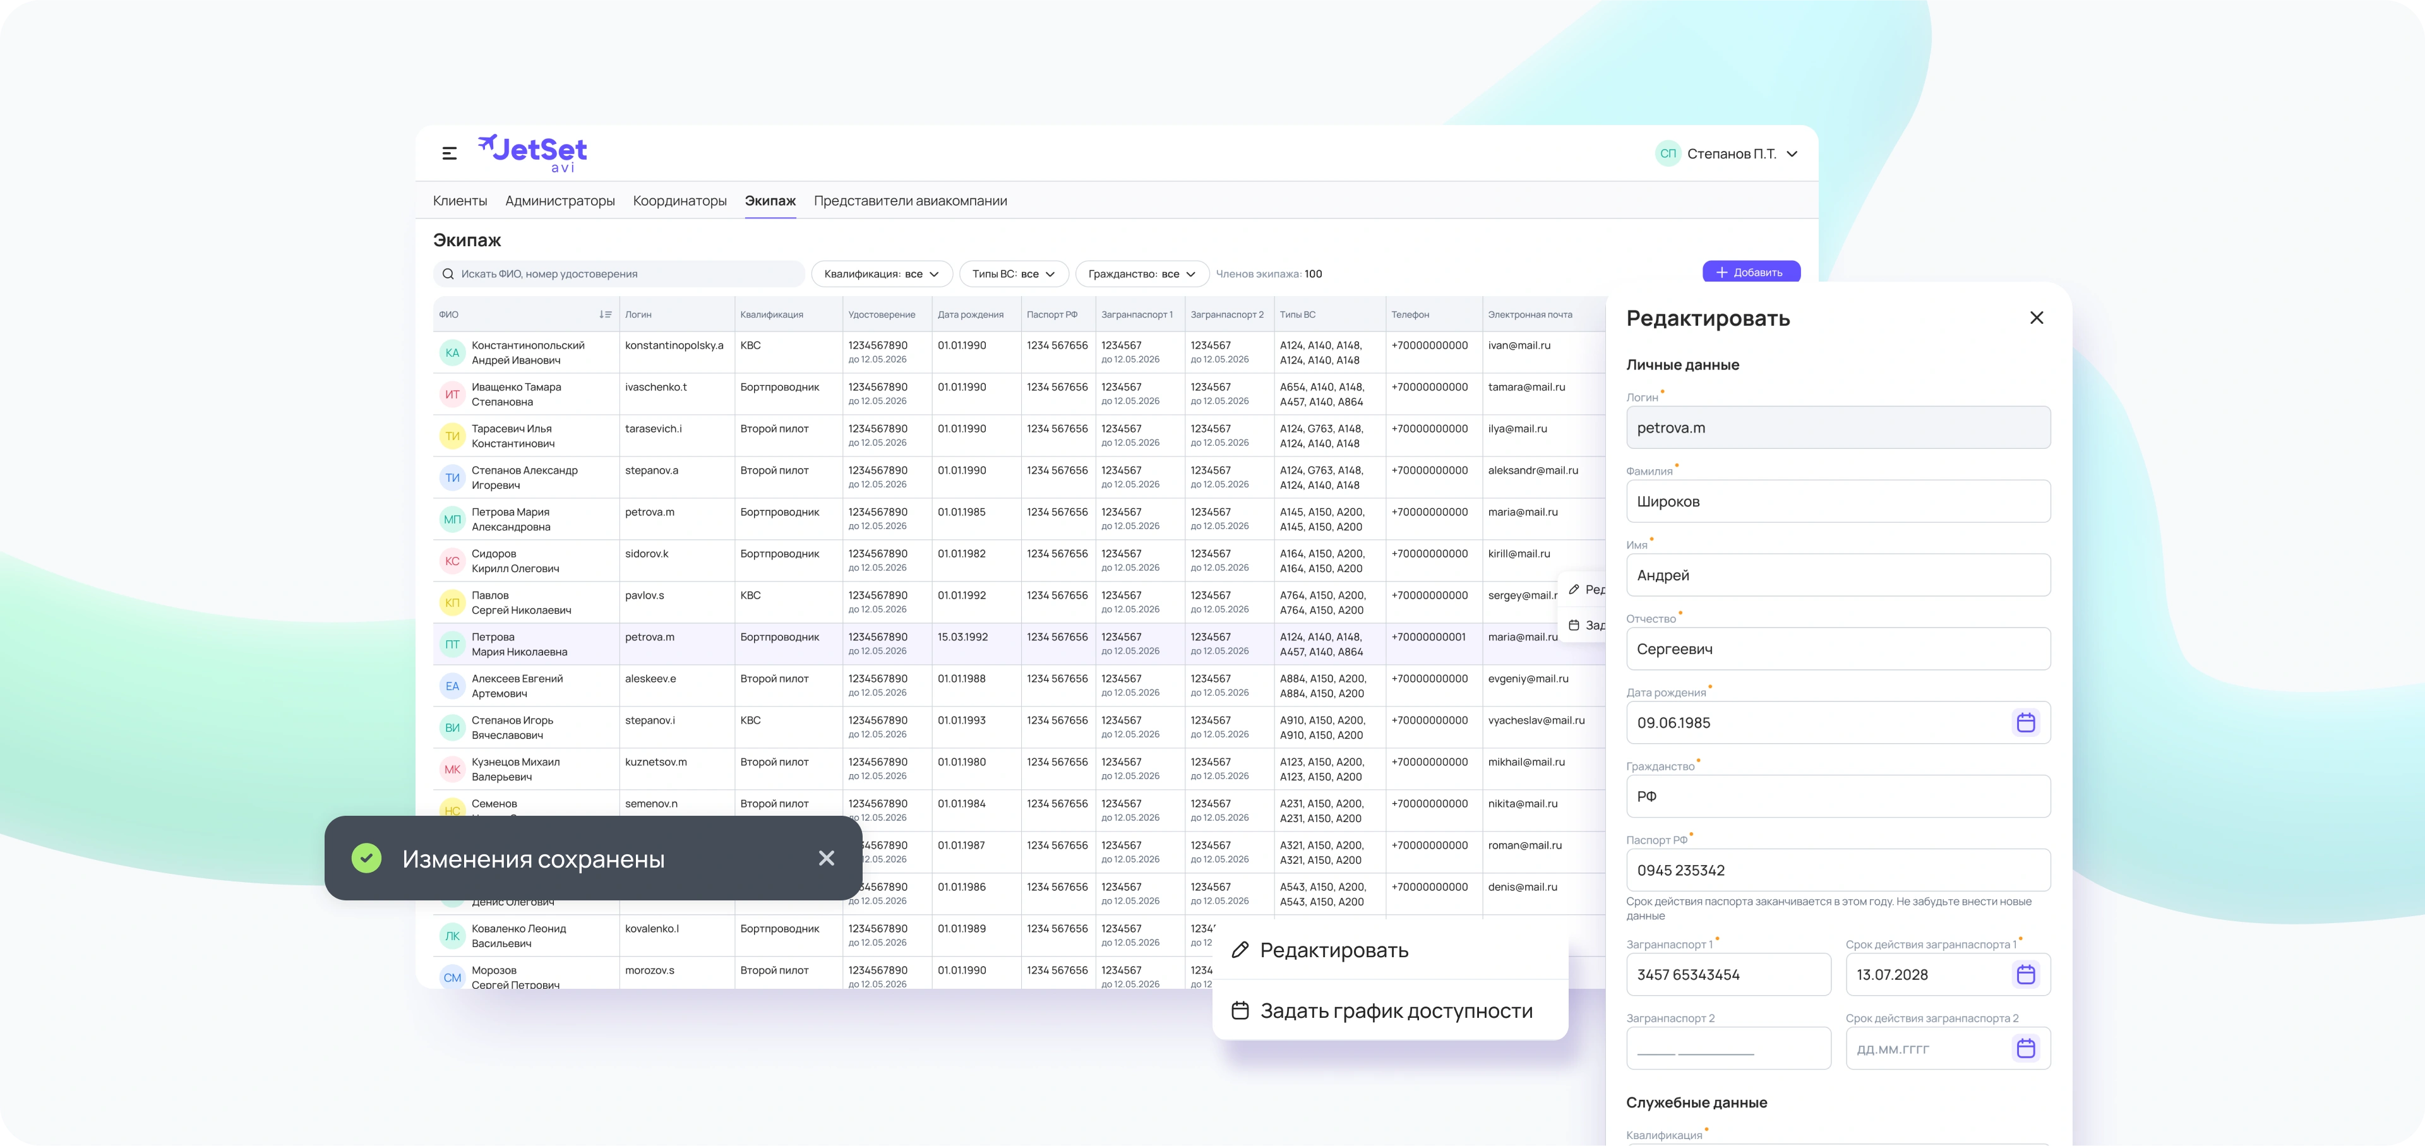Expand the Типы ВС: все filter
This screenshot has width=2425, height=1146.
click(x=1013, y=274)
